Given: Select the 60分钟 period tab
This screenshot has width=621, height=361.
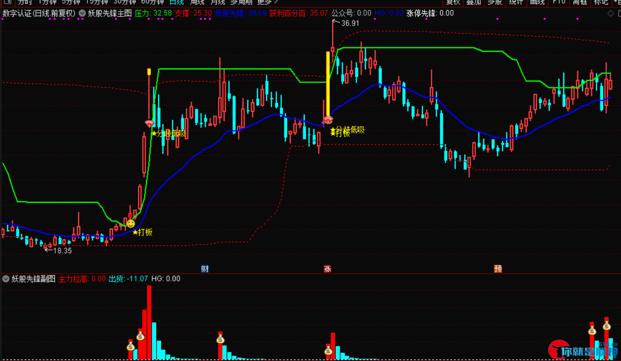Looking at the screenshot, I should point(152,2).
